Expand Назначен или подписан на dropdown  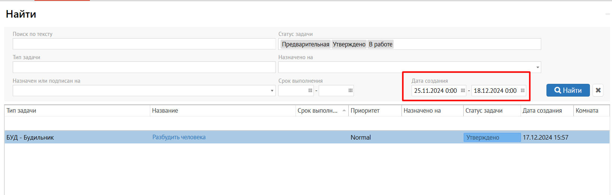(272, 91)
